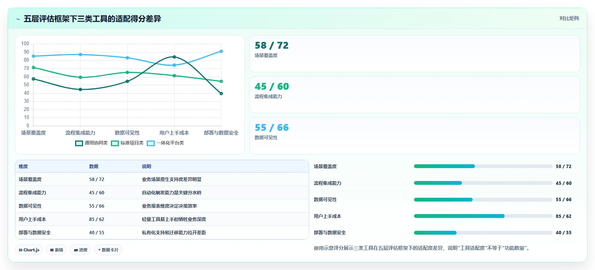Viewport: 595px width, 270px height.
Task: Click the 标准项目类 point at 数据可见性
Action: coord(127,72)
